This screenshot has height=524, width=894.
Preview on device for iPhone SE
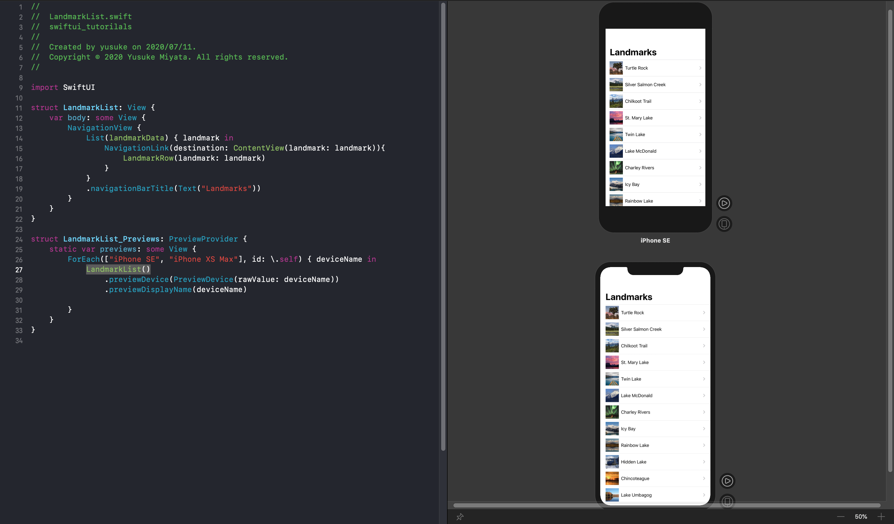[724, 224]
